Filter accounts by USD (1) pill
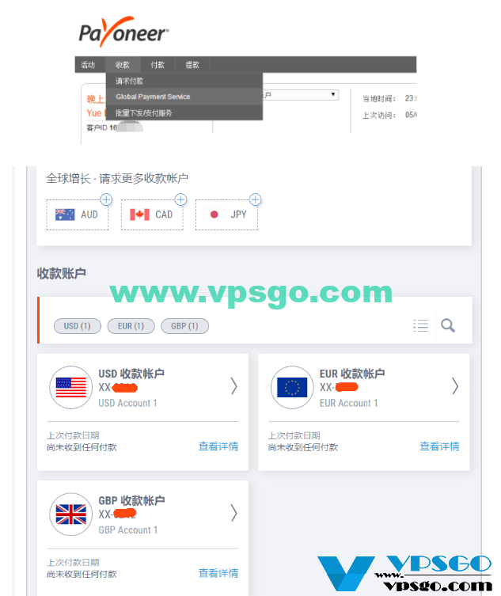The image size is (501, 596). click(x=77, y=326)
